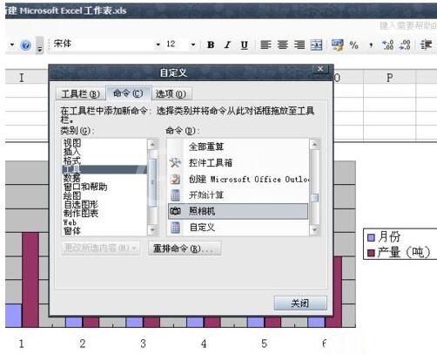The image size is (437, 355).
Task: Apply Center alignment to cells
Action: click(x=282, y=44)
